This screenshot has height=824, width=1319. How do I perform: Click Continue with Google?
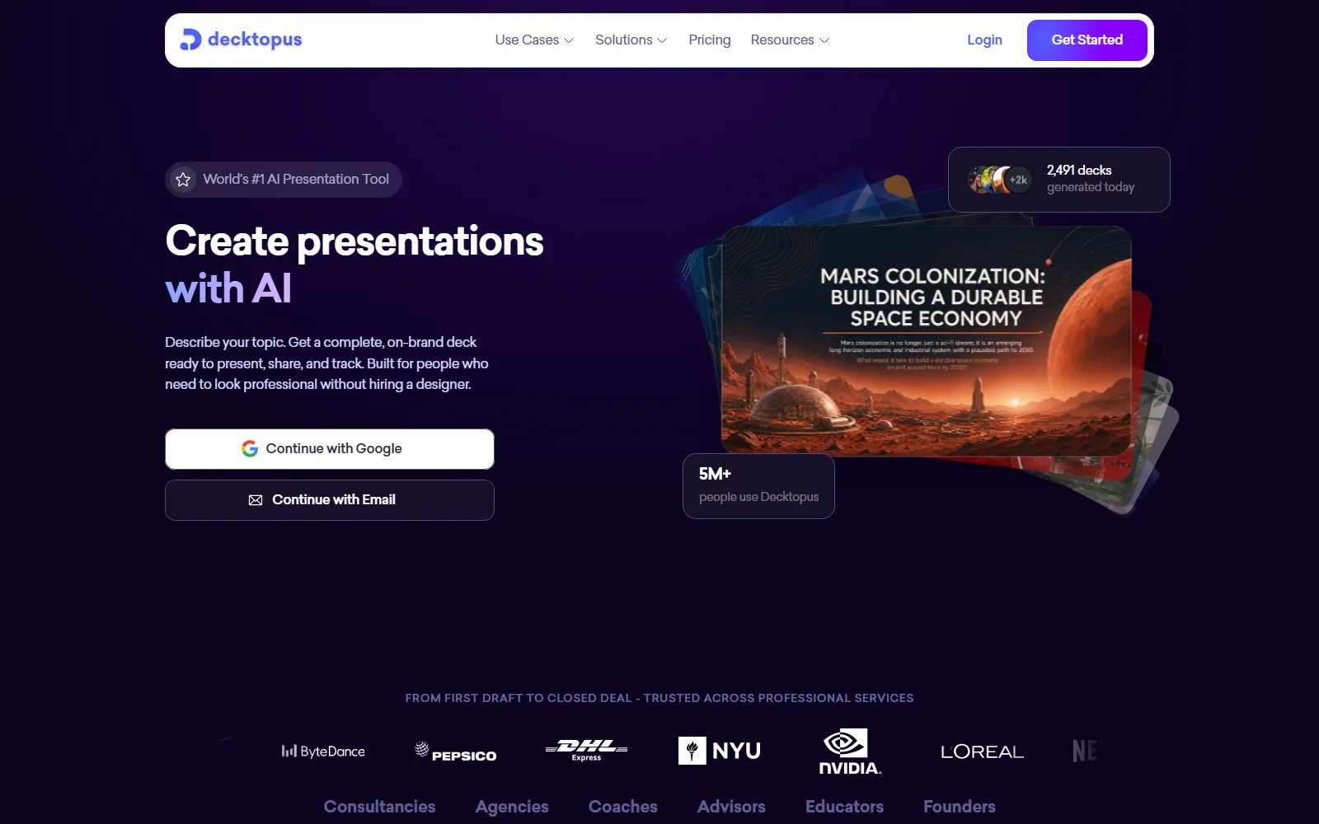[330, 449]
